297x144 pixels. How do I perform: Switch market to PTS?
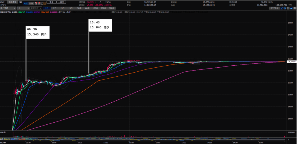[x=31, y=3]
